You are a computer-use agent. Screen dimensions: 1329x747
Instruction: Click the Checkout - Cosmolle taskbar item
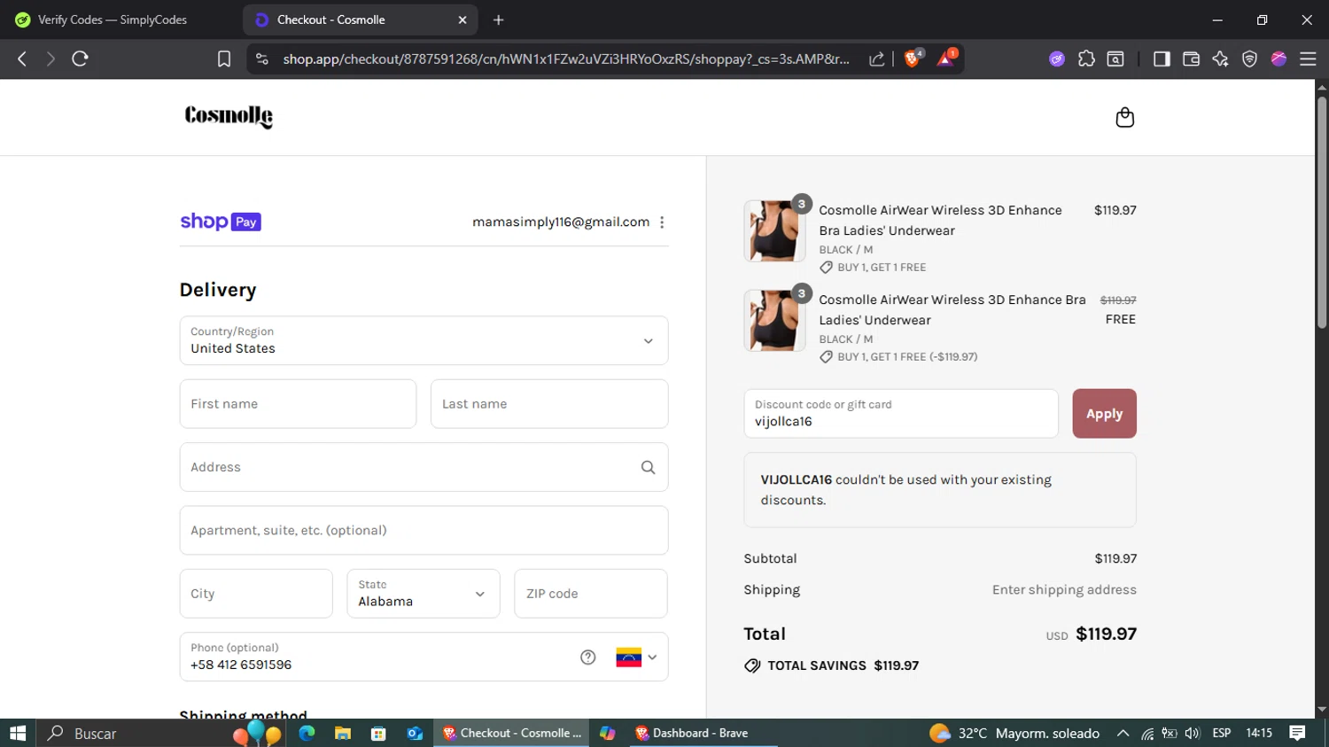tap(511, 733)
